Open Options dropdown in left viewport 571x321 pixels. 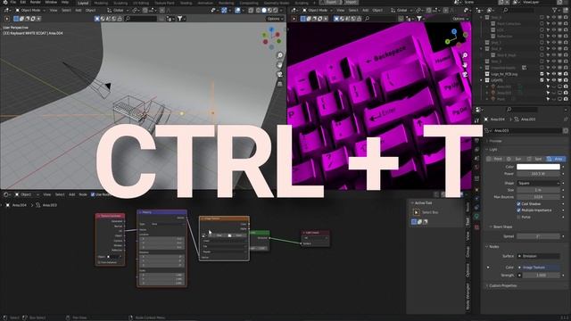click(275, 19)
